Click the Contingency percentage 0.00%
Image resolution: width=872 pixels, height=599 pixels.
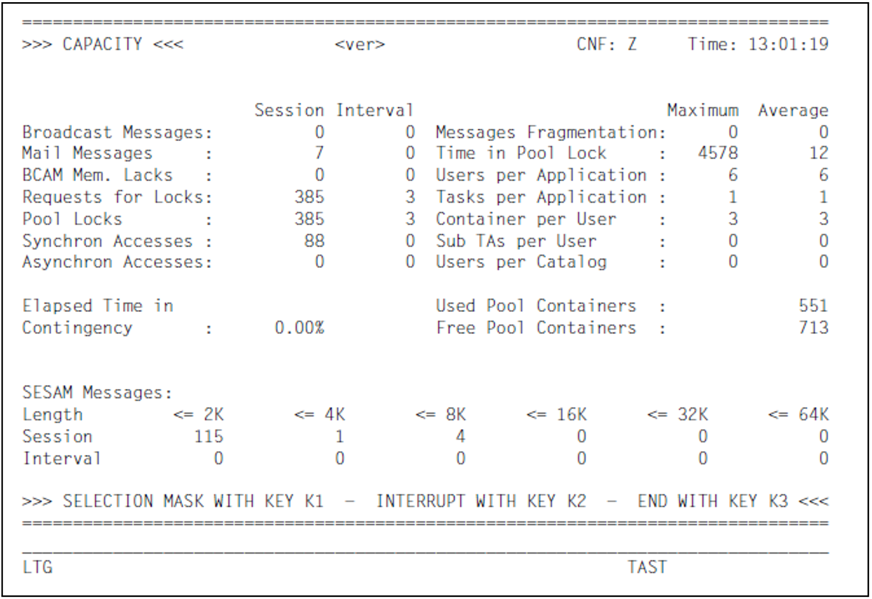tap(299, 328)
